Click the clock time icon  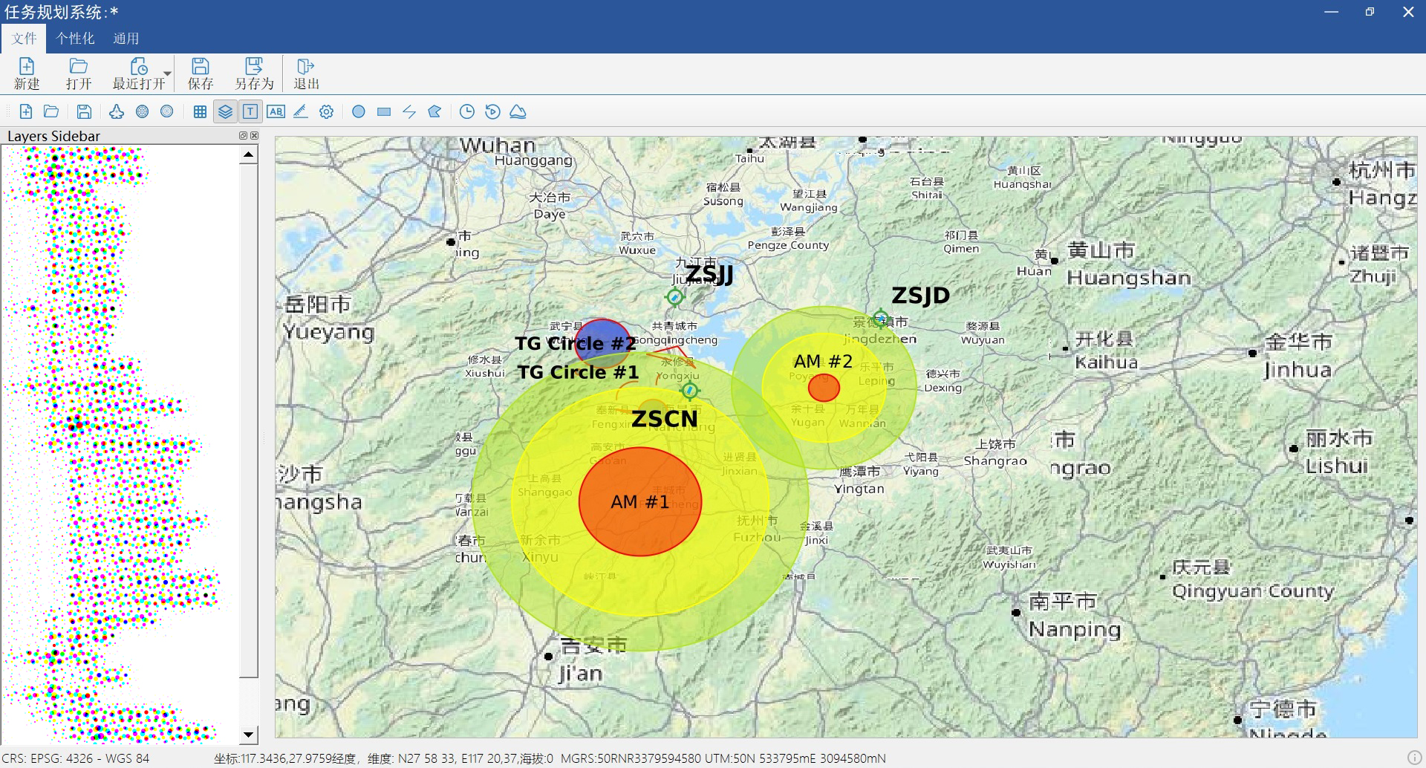[467, 111]
